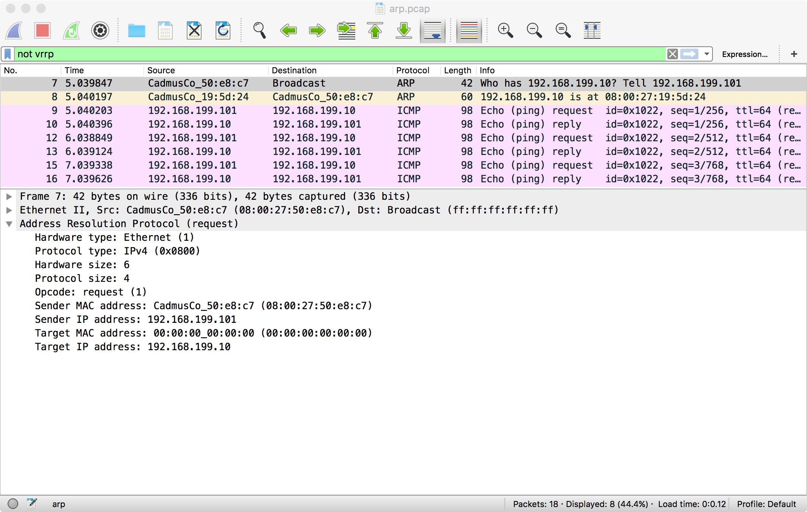Select the filter autocomplete dropdown arrow

[x=709, y=54]
